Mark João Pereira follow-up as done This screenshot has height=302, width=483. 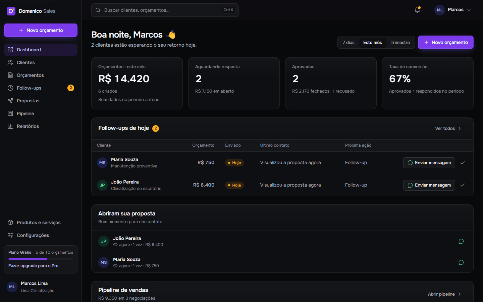click(463, 185)
